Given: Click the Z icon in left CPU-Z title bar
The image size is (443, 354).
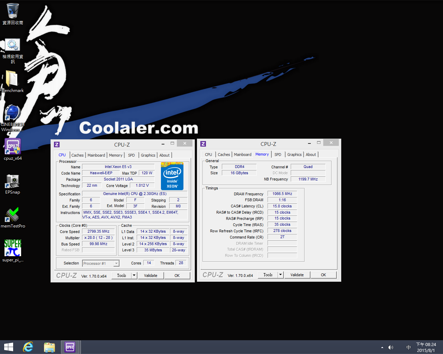Looking at the screenshot, I should [x=57, y=145].
